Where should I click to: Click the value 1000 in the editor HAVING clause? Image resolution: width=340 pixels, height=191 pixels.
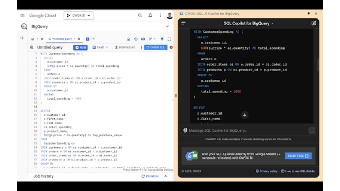78,98
